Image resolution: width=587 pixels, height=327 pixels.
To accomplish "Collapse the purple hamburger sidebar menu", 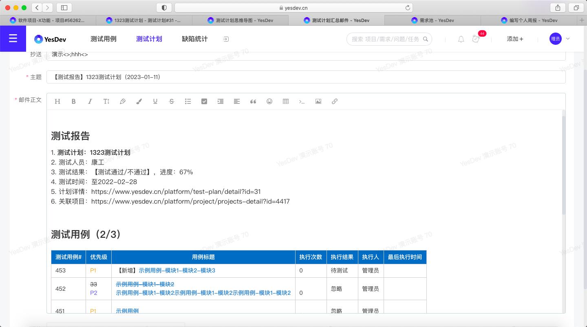I will pos(13,38).
